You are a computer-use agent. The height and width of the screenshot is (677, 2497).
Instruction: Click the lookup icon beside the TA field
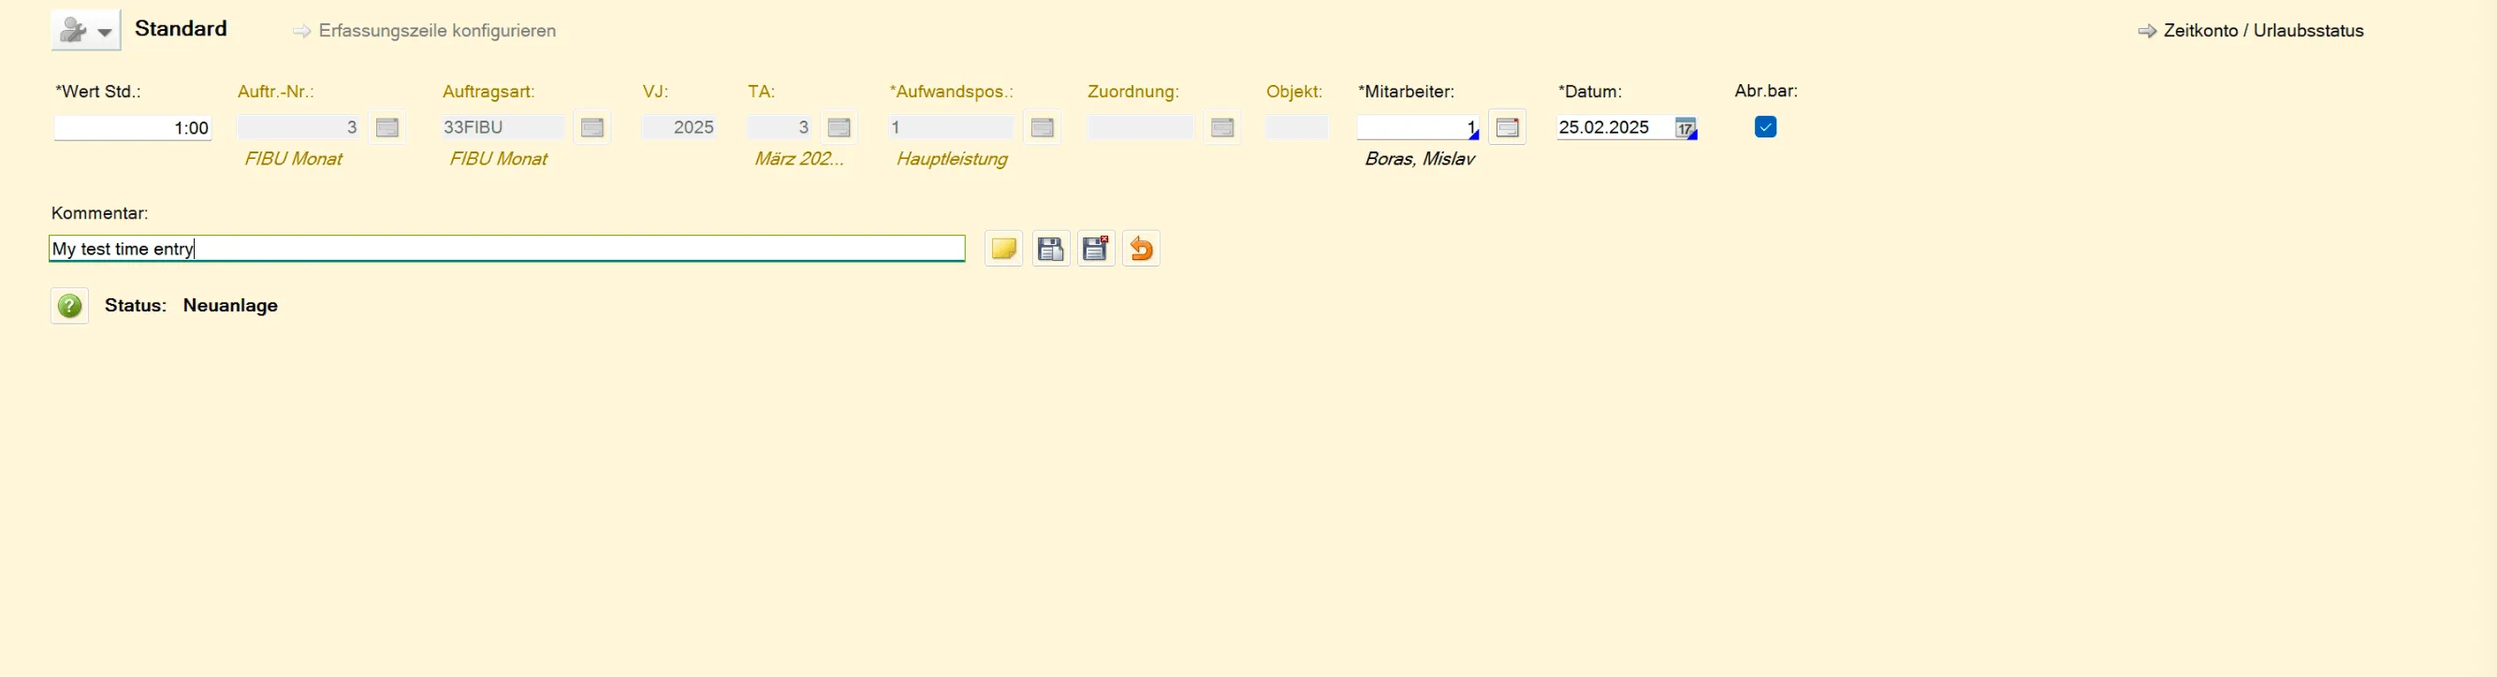pos(840,128)
